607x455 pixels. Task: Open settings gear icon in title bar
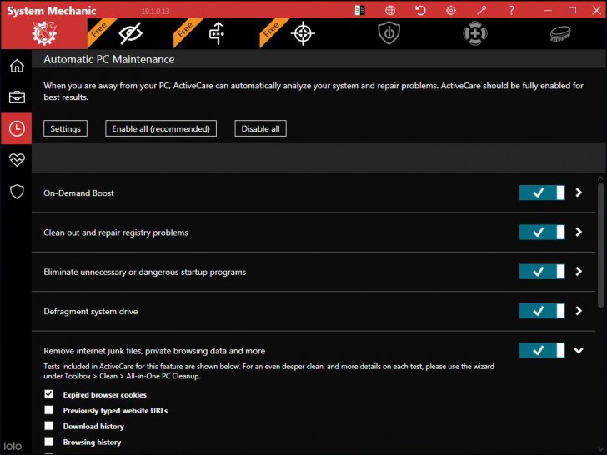pos(450,10)
